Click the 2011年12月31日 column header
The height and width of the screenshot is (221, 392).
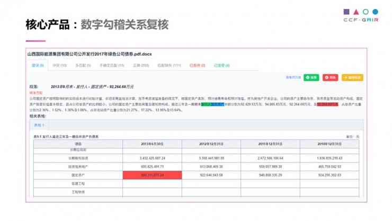pyautogui.click(x=270, y=144)
